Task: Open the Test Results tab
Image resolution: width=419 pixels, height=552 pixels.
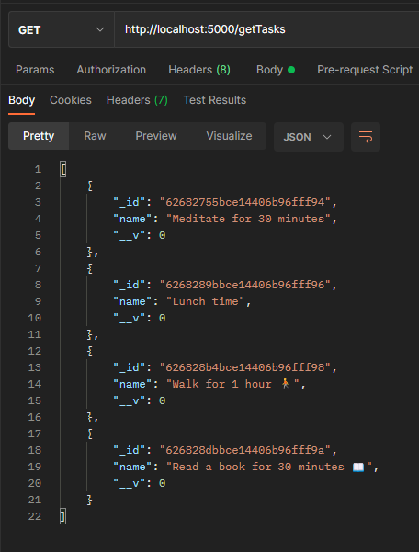Action: [215, 100]
